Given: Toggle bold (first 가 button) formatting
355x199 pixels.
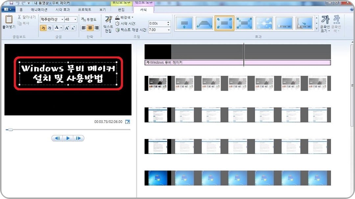Looking at the screenshot, I should point(43,28).
